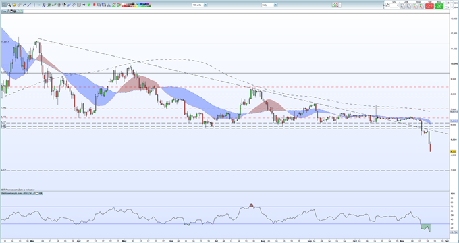Click the wrench settings icon in deal panel
Image resolution: width=459 pixels, height=243 pixels.
[x=387, y=5]
